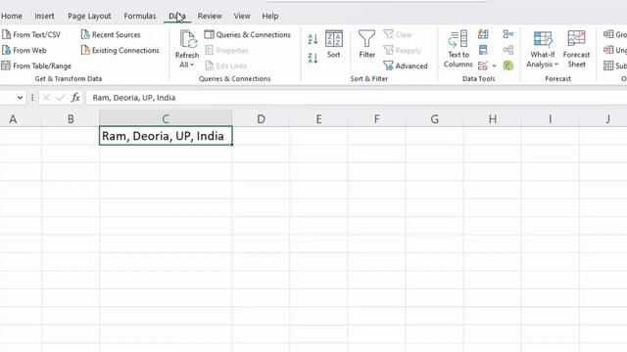Switch to the Insert tab
Screen dimensions: 627x352
pyautogui.click(x=44, y=16)
